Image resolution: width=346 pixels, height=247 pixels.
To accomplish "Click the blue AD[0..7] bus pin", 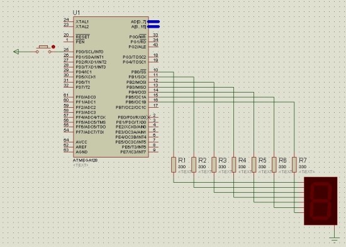I will pyautogui.click(x=153, y=21).
